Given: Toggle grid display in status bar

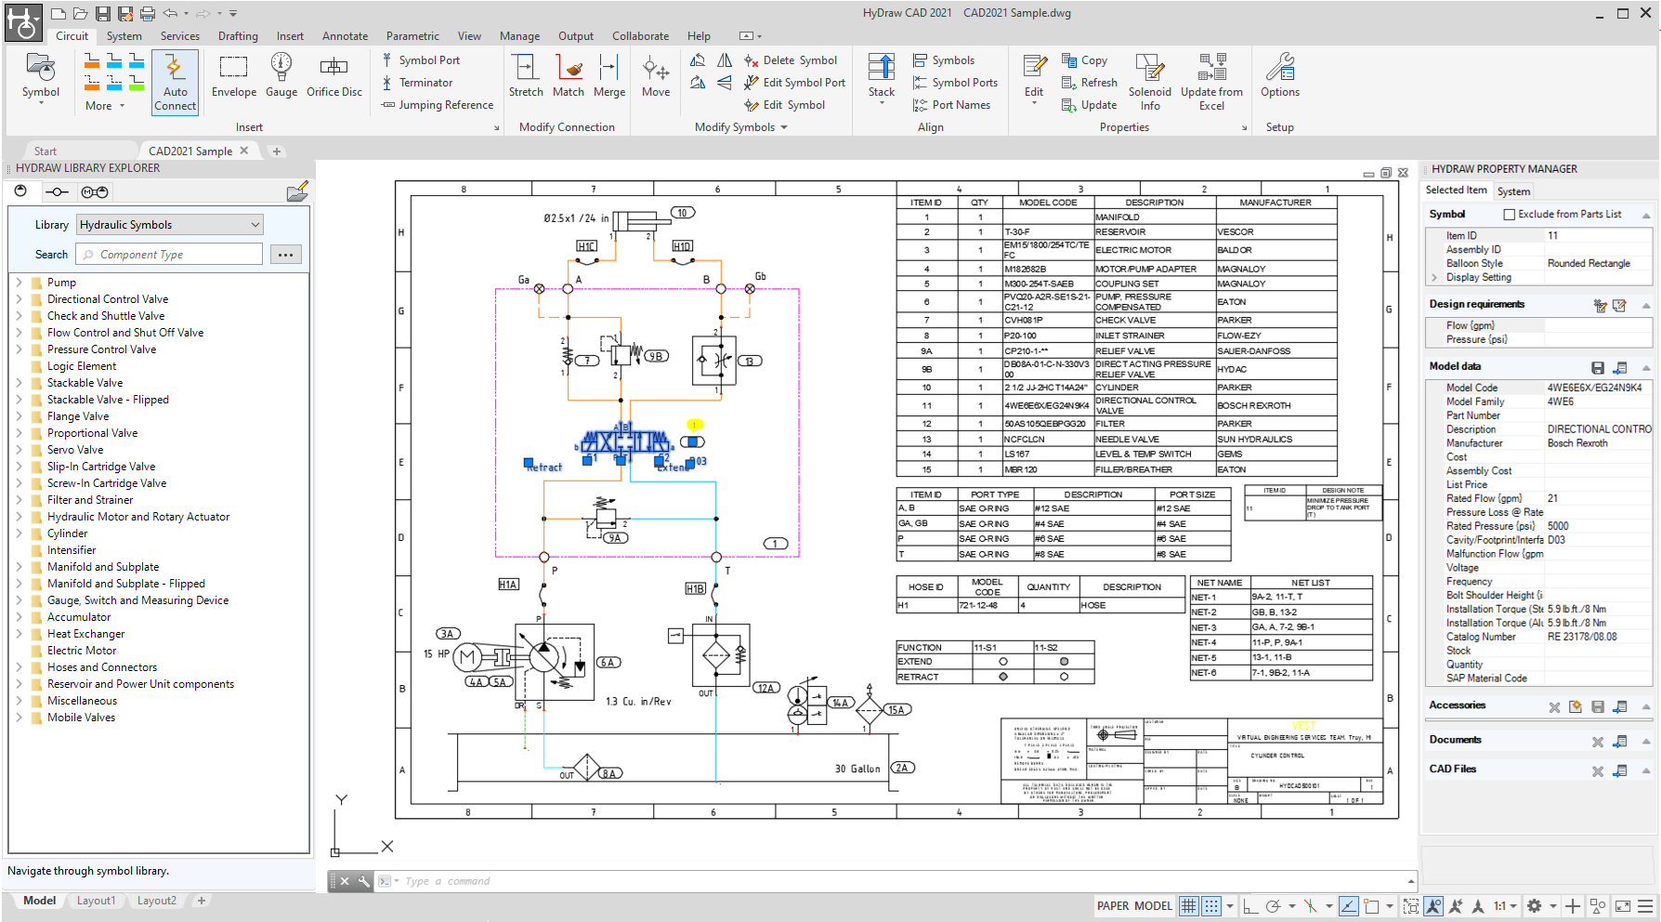Looking at the screenshot, I should click(x=1189, y=906).
